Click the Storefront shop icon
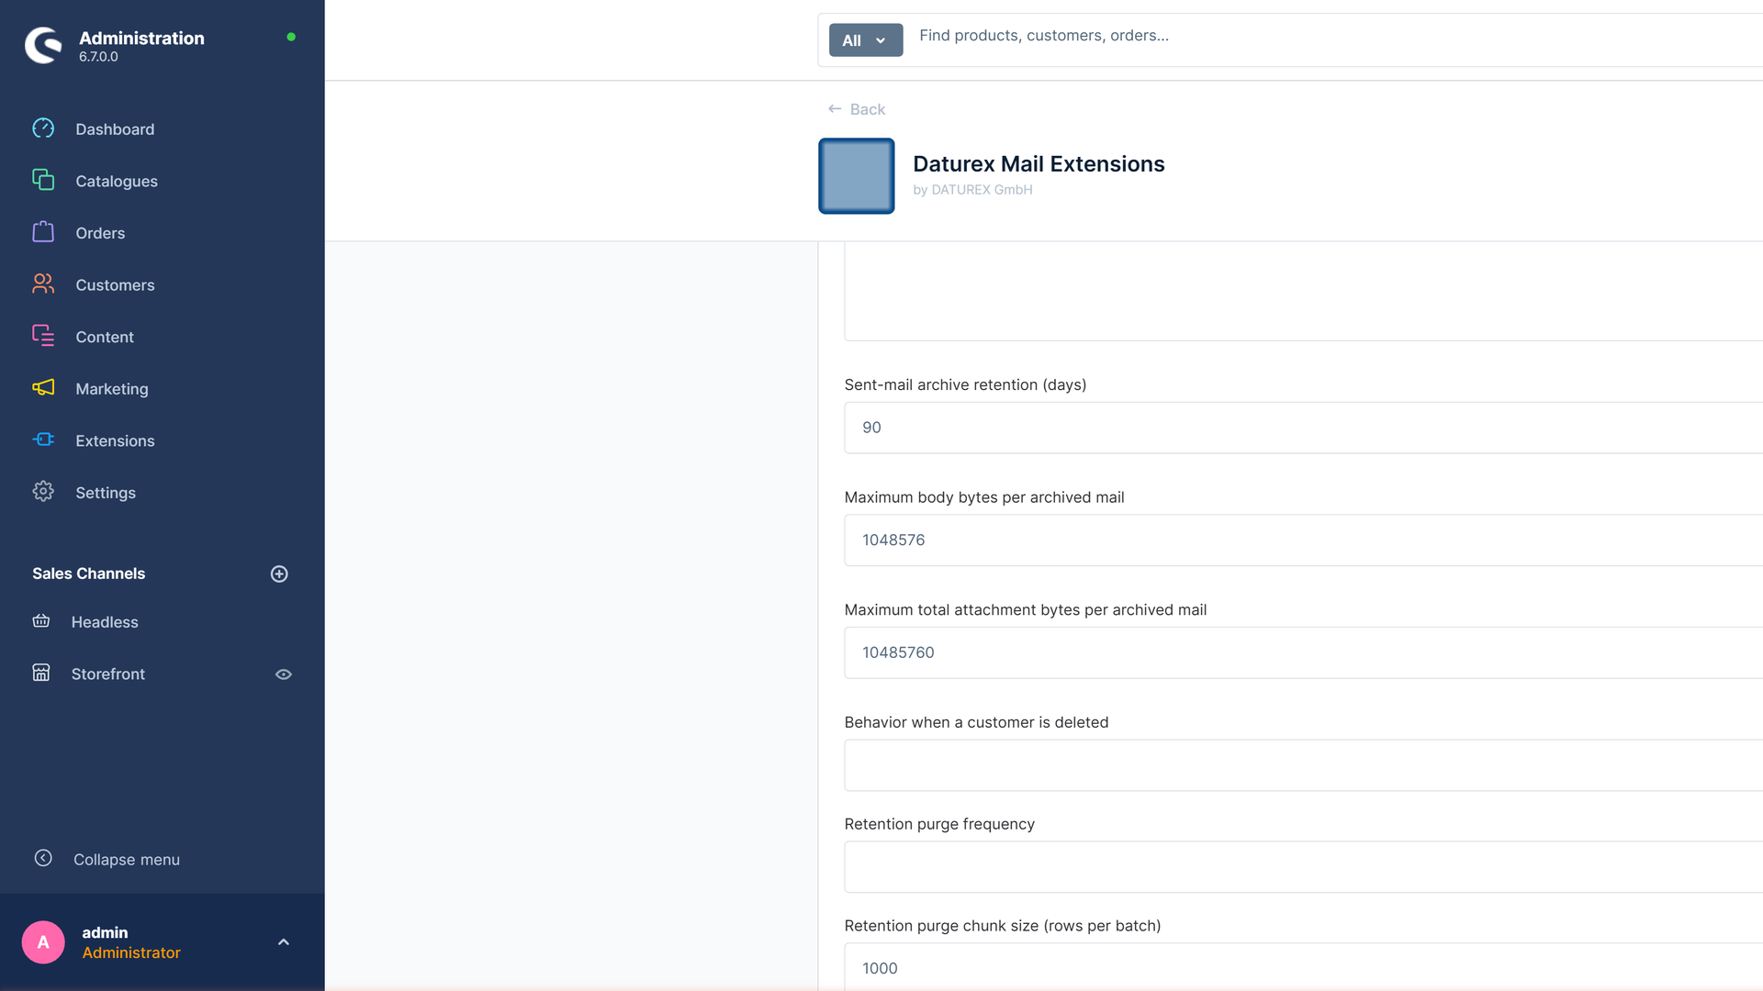This screenshot has width=1763, height=991. pos(41,673)
